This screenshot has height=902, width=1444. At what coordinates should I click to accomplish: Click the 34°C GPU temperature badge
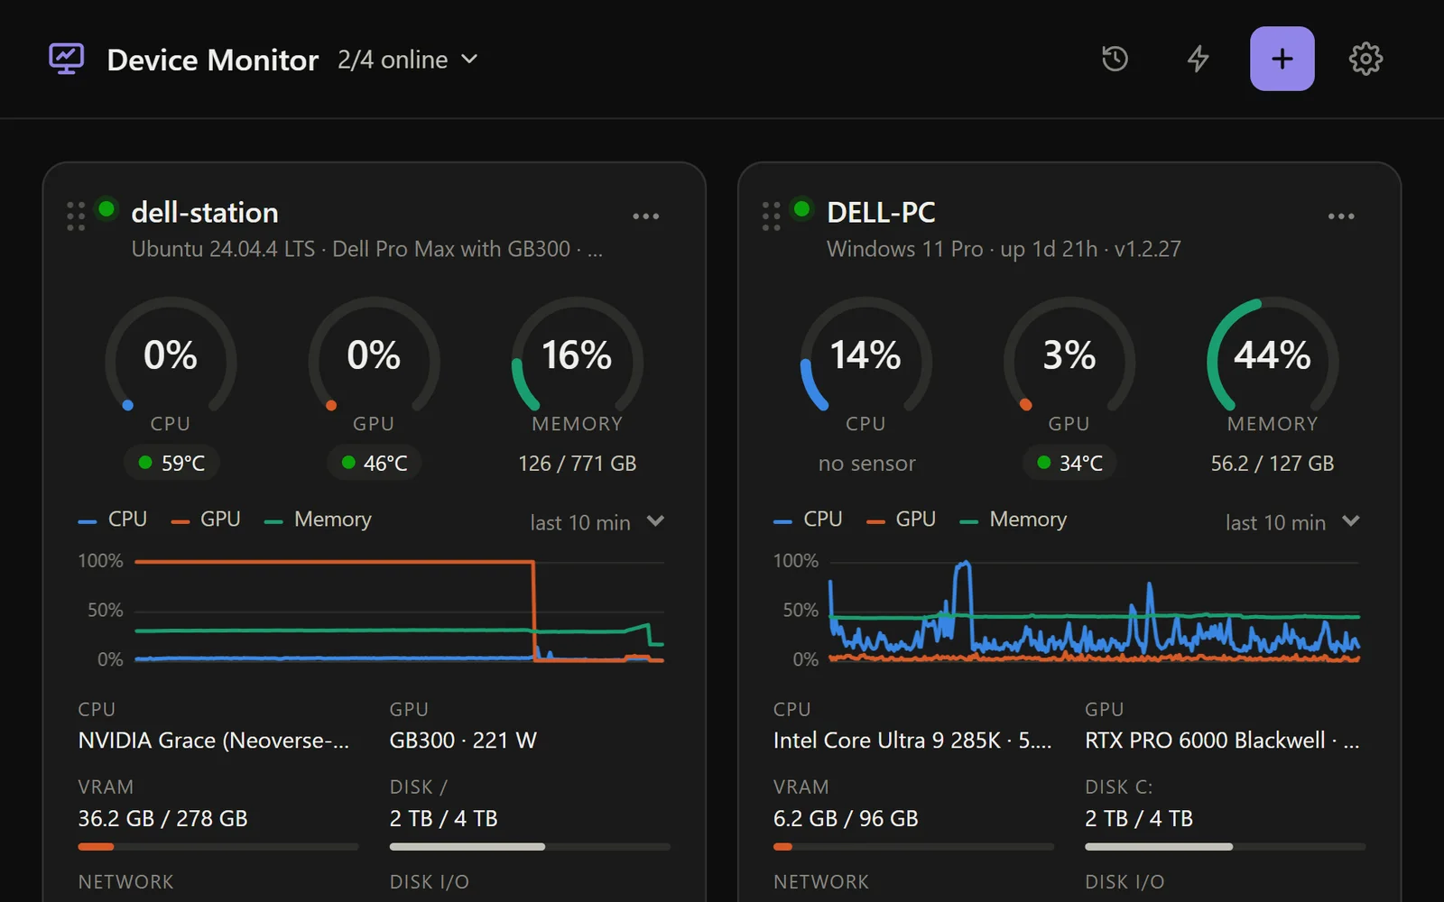click(1069, 463)
